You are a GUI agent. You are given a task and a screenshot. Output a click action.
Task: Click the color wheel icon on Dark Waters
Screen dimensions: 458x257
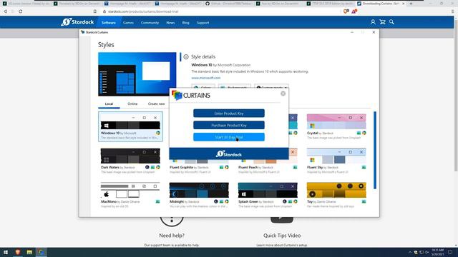pyautogui.click(x=158, y=167)
